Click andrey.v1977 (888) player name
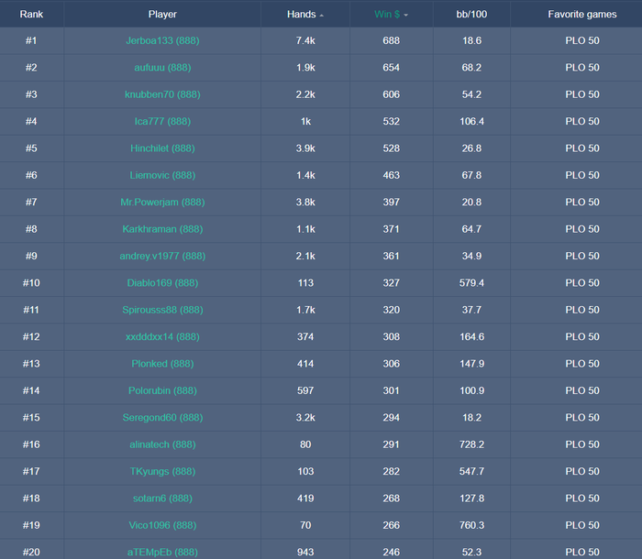This screenshot has width=642, height=559. [x=162, y=257]
